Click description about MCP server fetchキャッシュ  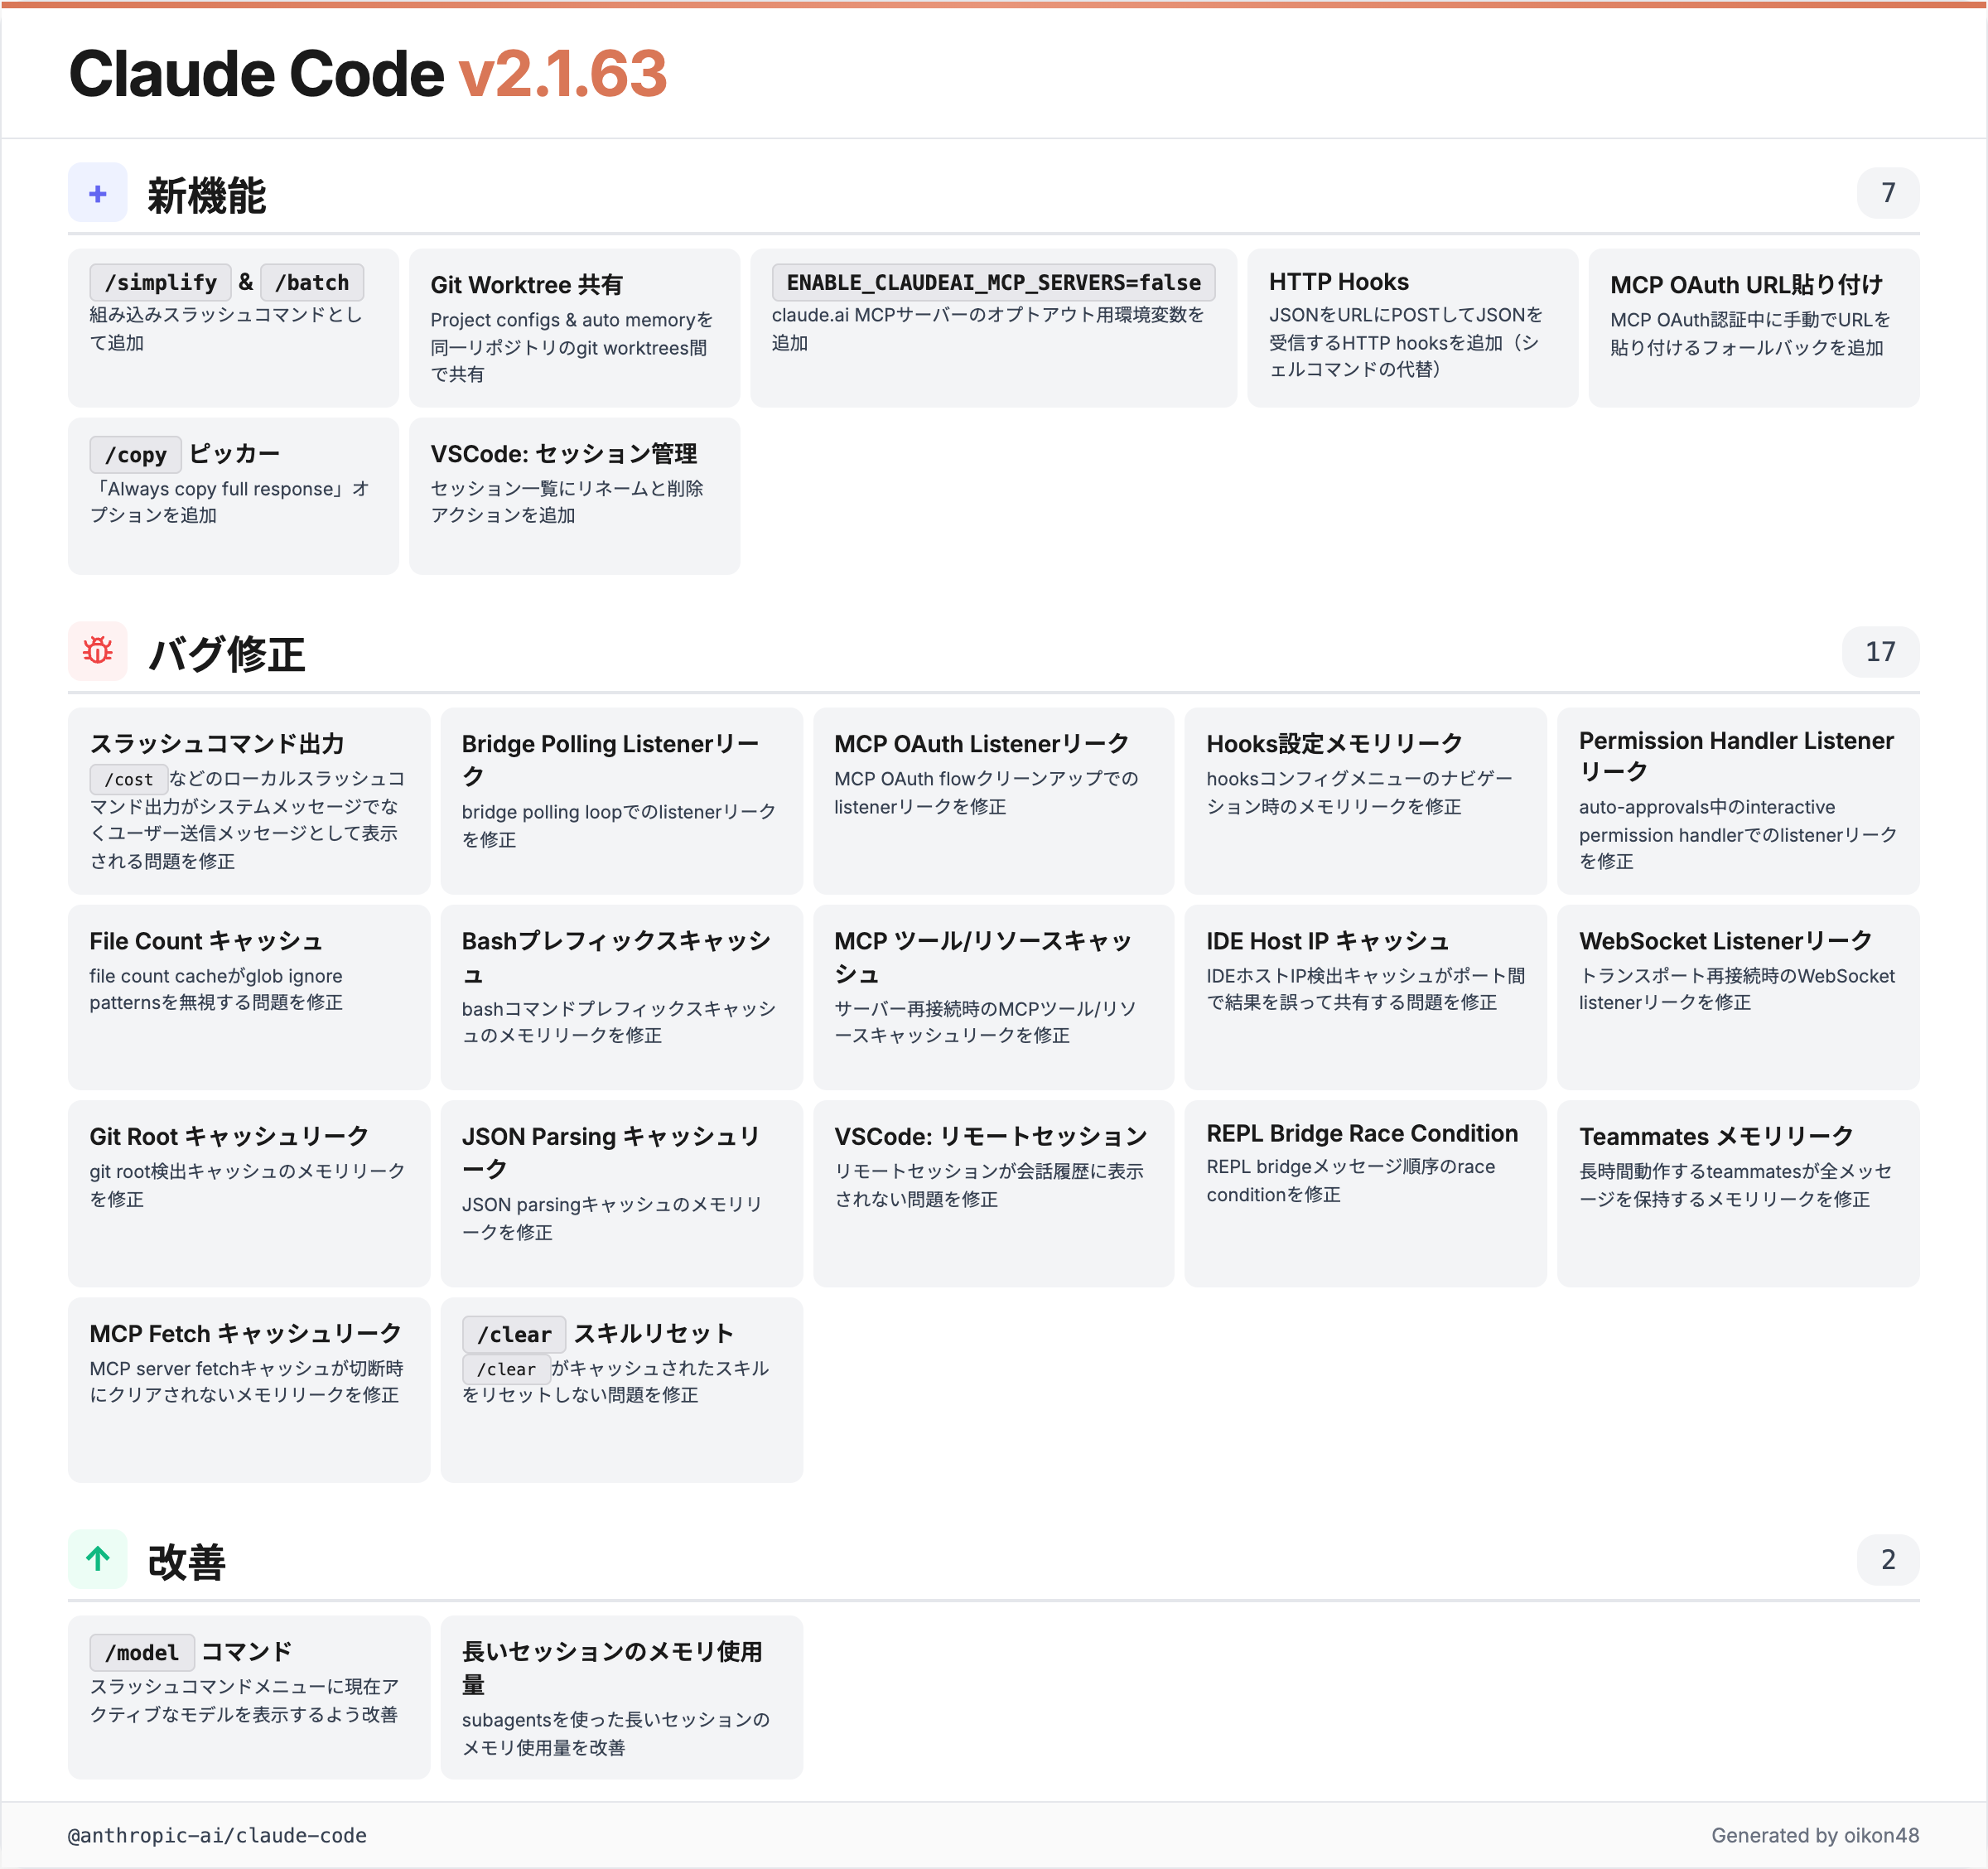(x=246, y=1381)
